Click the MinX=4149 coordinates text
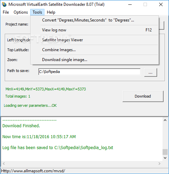This screenshot has height=174, width=169. [x=45, y=89]
